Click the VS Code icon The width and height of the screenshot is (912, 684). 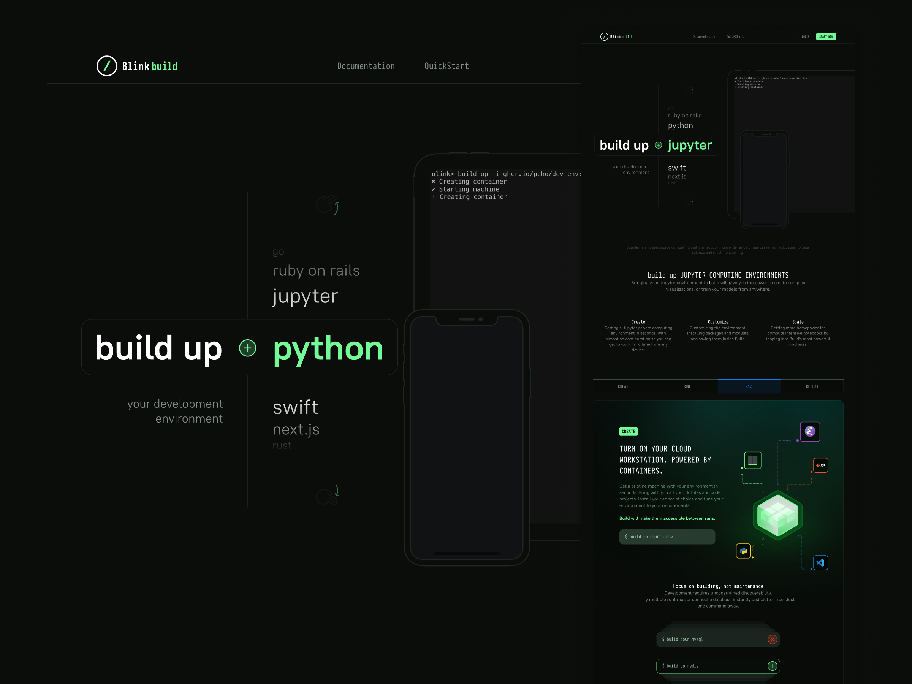pyautogui.click(x=820, y=563)
